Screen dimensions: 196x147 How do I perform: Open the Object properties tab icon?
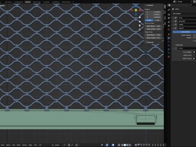(x=169, y=34)
